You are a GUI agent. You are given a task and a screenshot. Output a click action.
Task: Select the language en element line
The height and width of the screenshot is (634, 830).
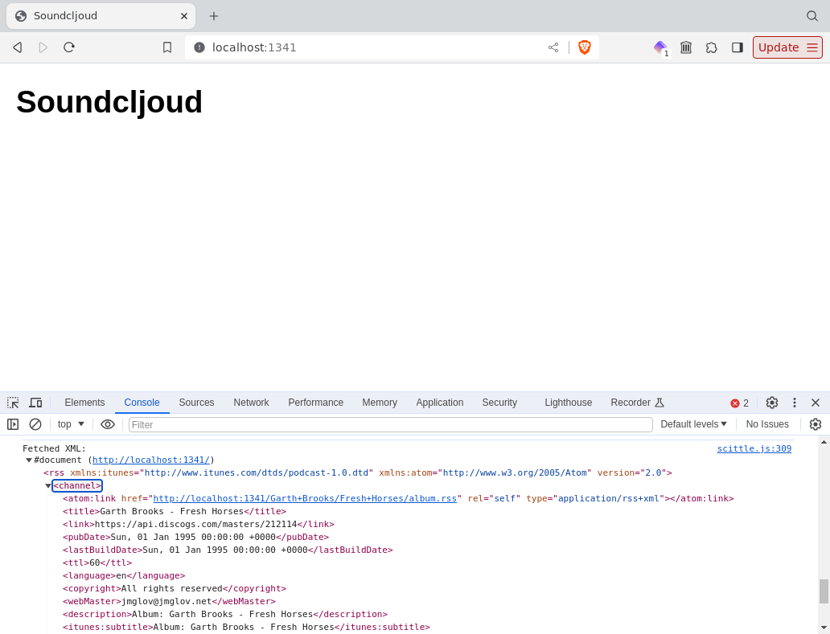(124, 575)
